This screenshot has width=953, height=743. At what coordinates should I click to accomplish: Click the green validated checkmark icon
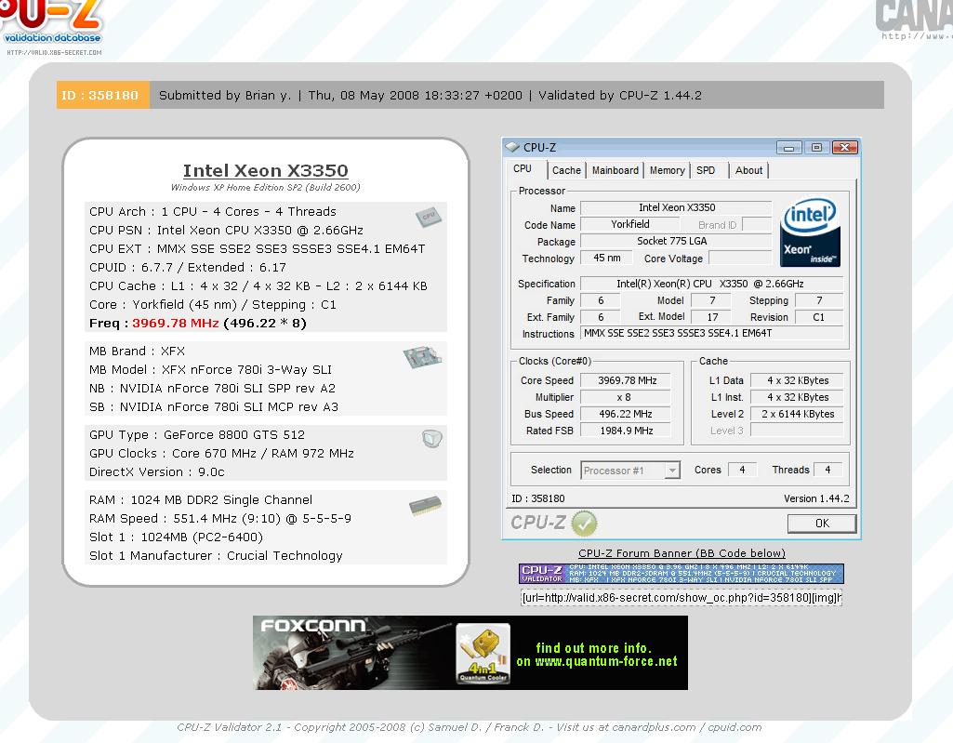pyautogui.click(x=584, y=524)
